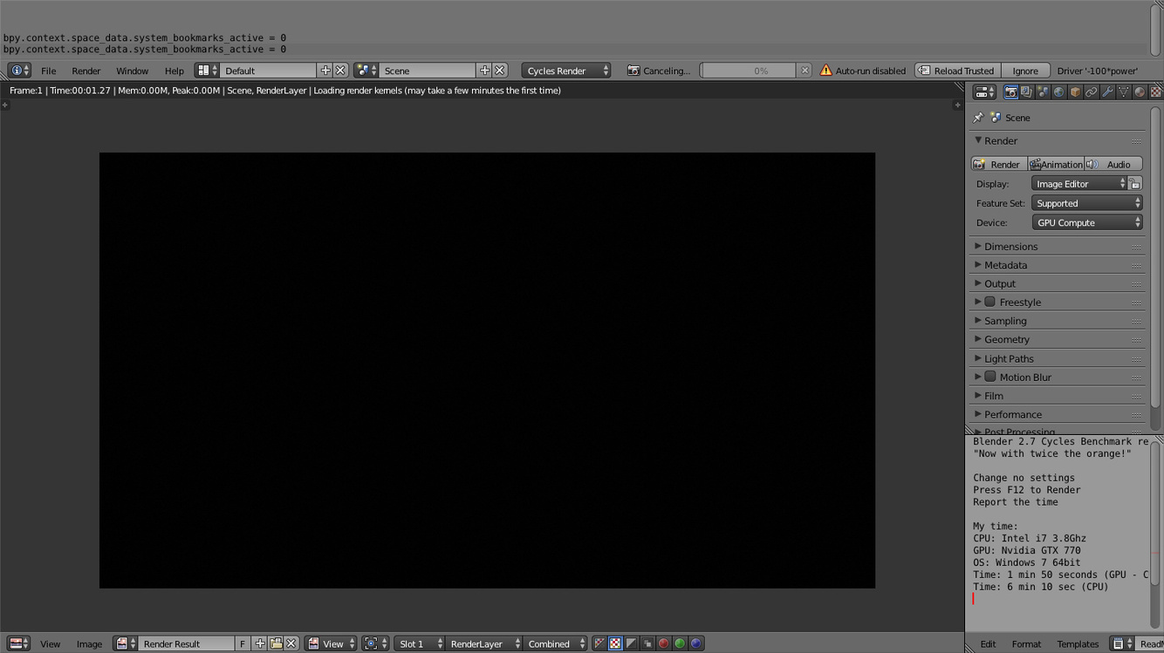Open image file with folder icon
The image size is (1164, 653).
click(x=276, y=643)
